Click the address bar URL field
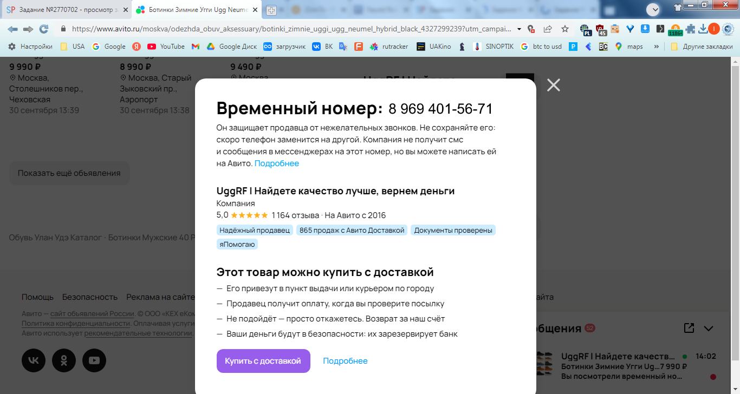740x394 pixels. 291,29
